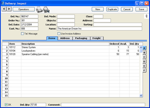Click the Save button
This screenshot has width=150, height=108.
click(141, 9)
